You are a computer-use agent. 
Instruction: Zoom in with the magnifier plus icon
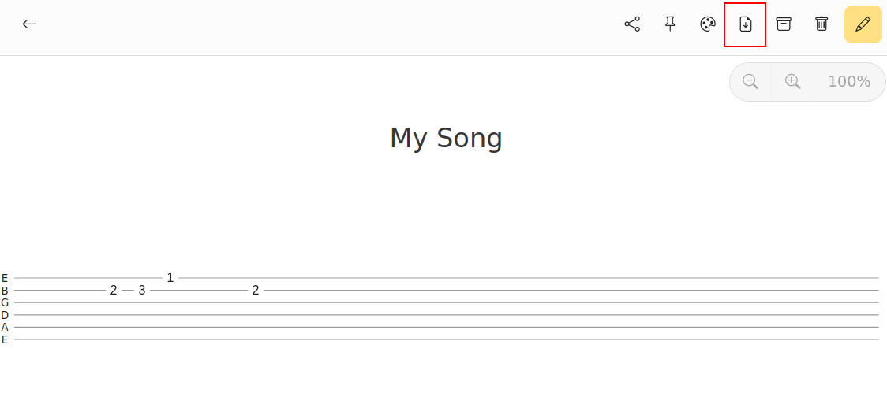click(793, 81)
